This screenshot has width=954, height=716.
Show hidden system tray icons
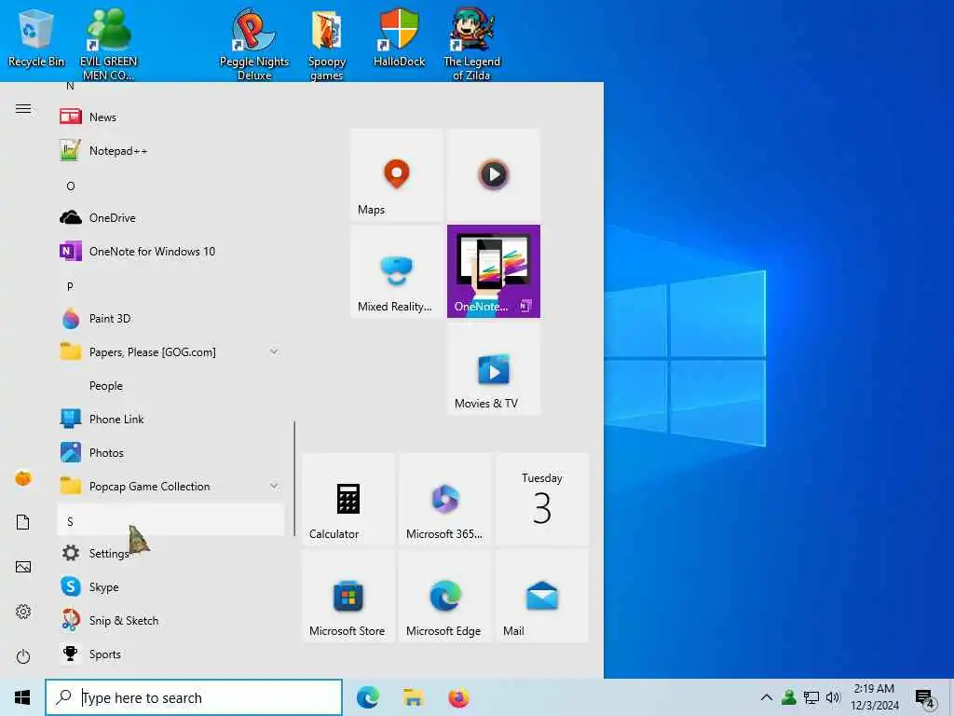pyautogui.click(x=767, y=697)
